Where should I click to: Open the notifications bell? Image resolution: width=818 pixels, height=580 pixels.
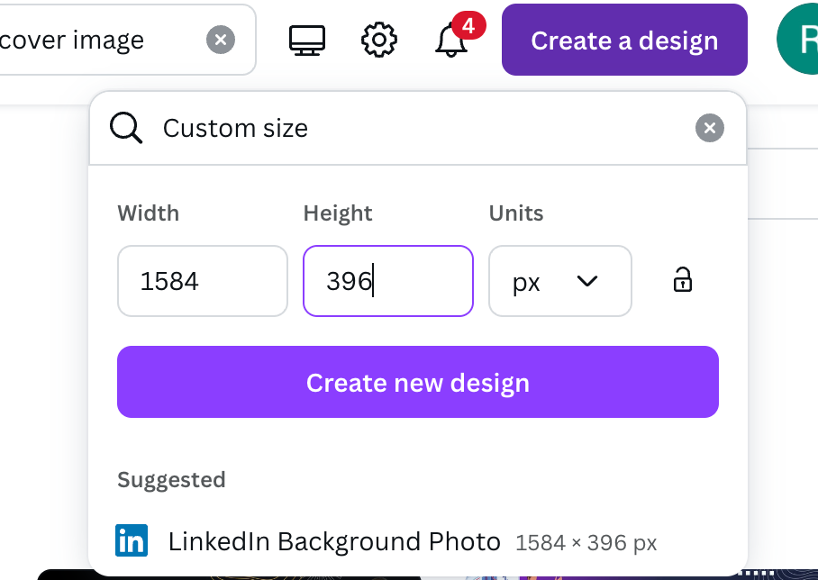point(450,41)
